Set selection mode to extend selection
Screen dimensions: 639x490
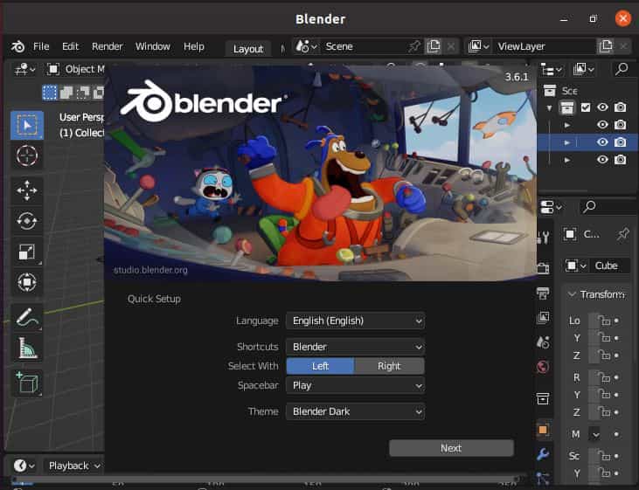pyautogui.click(x=66, y=93)
